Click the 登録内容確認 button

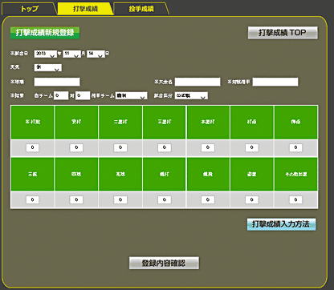click(164, 263)
